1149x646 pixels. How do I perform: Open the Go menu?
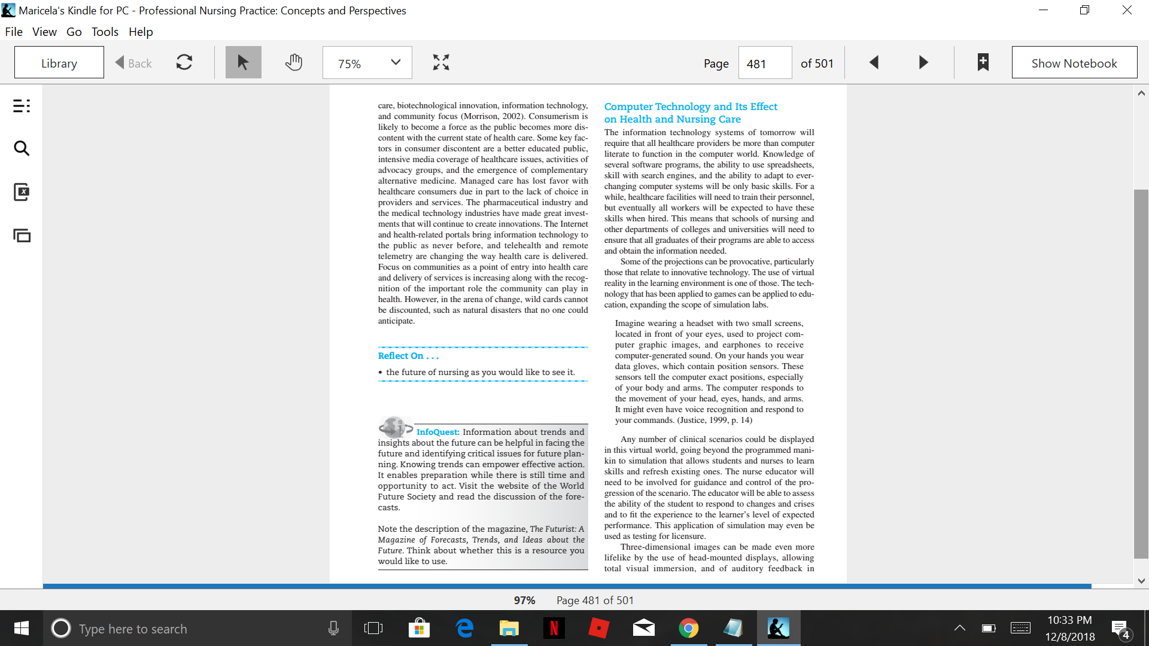coord(74,32)
